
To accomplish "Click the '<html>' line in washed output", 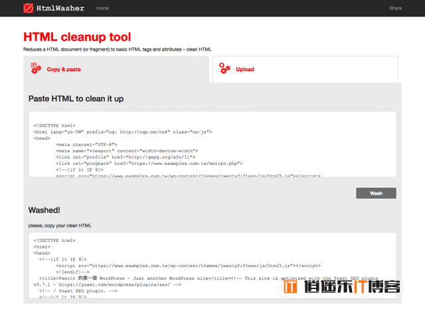I will (42, 247).
